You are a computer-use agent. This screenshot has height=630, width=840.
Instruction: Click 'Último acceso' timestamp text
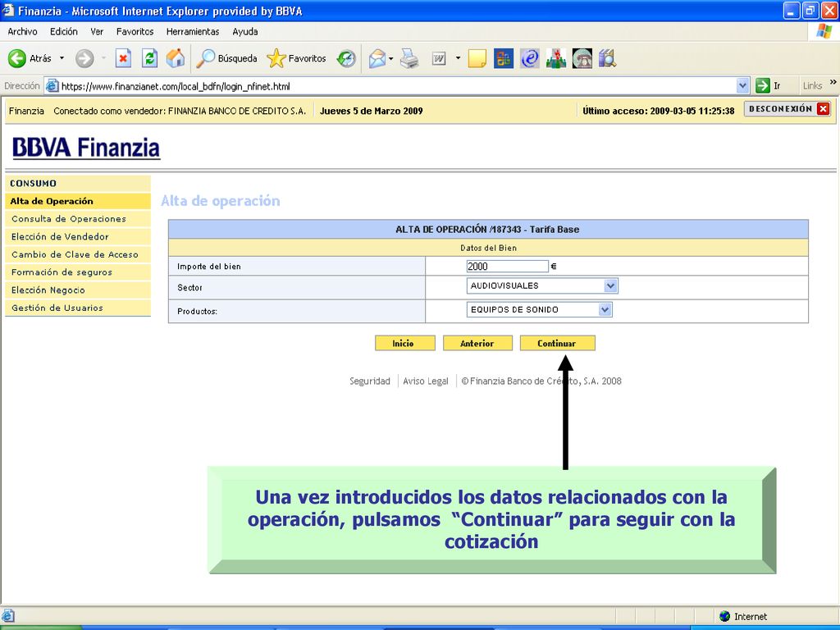pyautogui.click(x=659, y=112)
